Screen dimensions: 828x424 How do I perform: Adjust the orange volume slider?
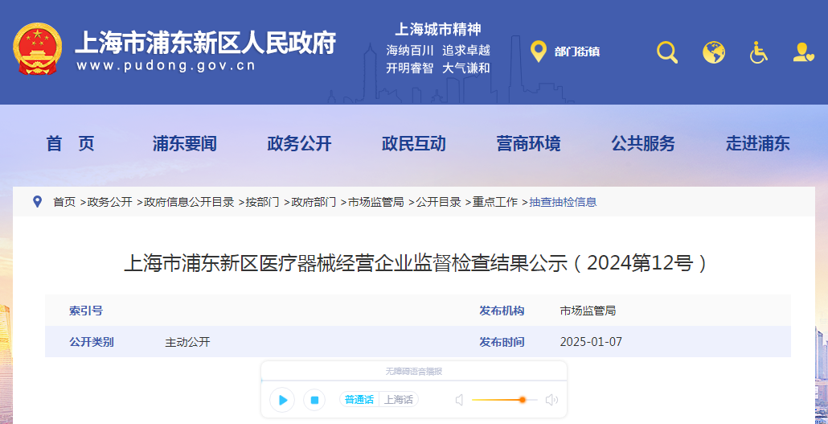pos(523,400)
